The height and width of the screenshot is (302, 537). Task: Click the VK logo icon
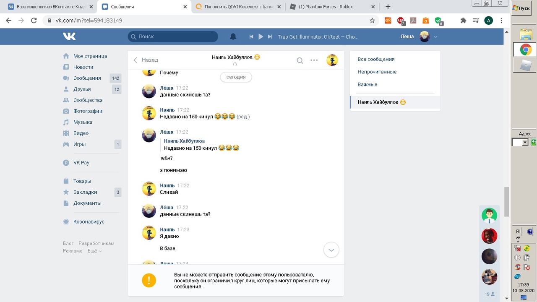tap(69, 36)
